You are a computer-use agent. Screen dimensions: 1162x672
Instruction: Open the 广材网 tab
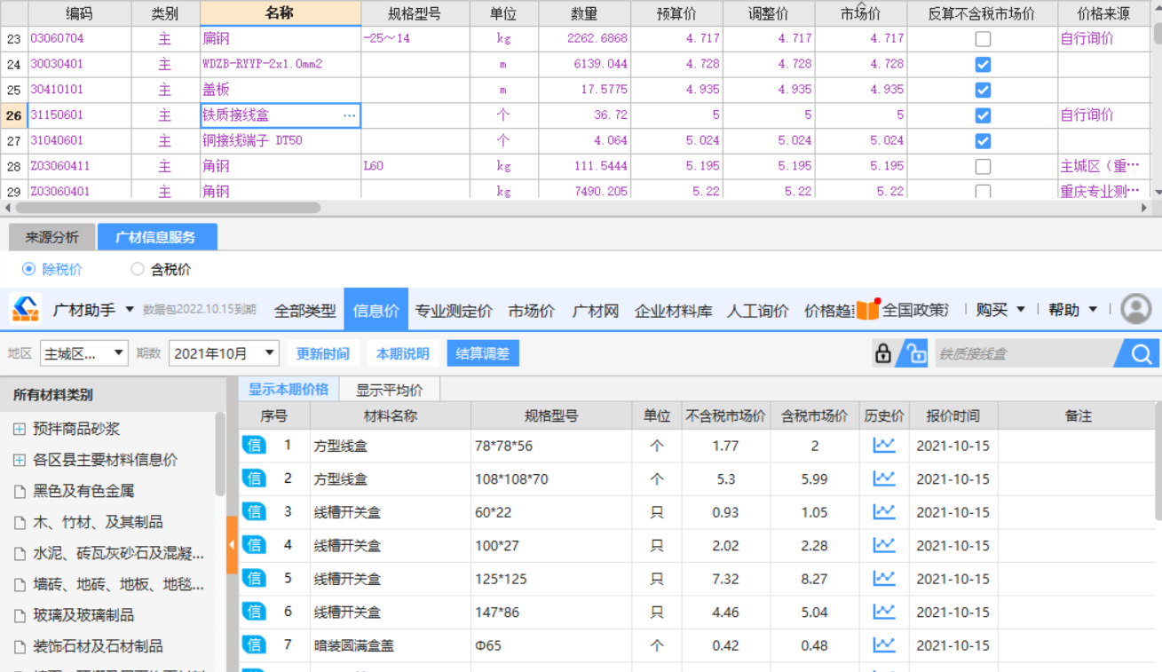[595, 311]
